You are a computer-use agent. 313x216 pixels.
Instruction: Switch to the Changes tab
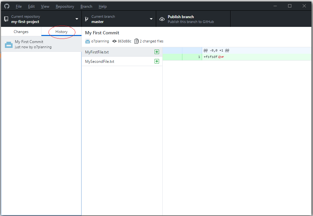[21, 32]
